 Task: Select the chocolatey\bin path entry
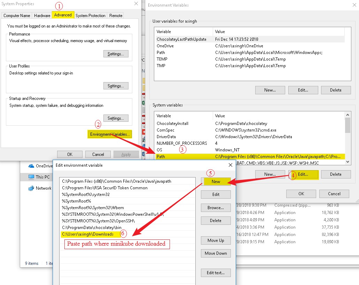click(127, 228)
